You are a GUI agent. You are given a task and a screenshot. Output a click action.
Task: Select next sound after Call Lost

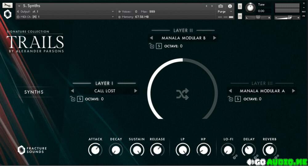136,91
